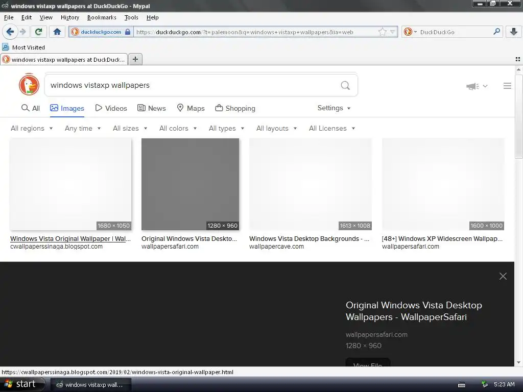
Task: Select the Mypal taskbar window button
Action: pyautogui.click(x=91, y=385)
